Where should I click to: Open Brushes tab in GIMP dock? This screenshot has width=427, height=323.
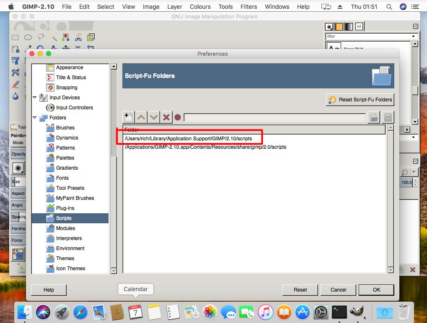(x=329, y=26)
